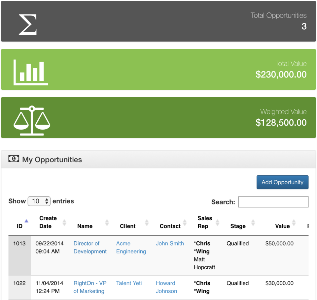The height and width of the screenshot is (300, 317).
Task: Open the Howard Johnson contact link
Action: [166, 287]
